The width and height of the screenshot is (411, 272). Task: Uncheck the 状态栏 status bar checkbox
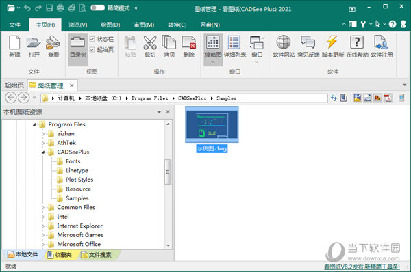coord(92,39)
